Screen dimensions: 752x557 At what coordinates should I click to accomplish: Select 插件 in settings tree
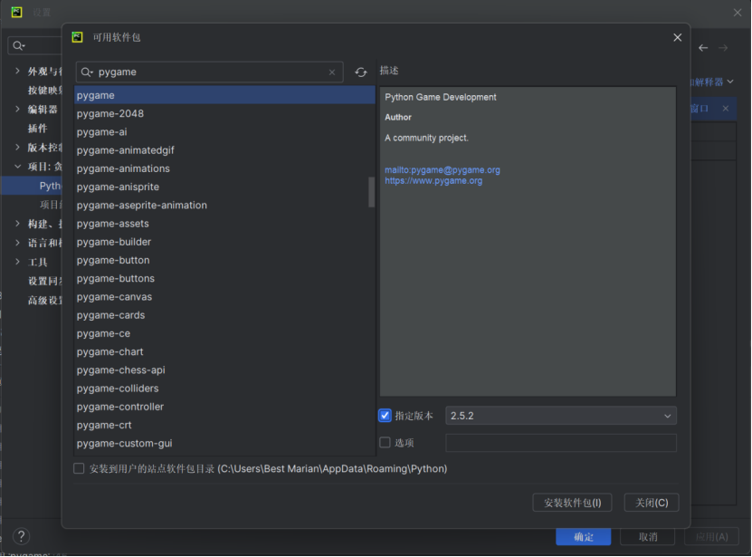pyautogui.click(x=37, y=129)
